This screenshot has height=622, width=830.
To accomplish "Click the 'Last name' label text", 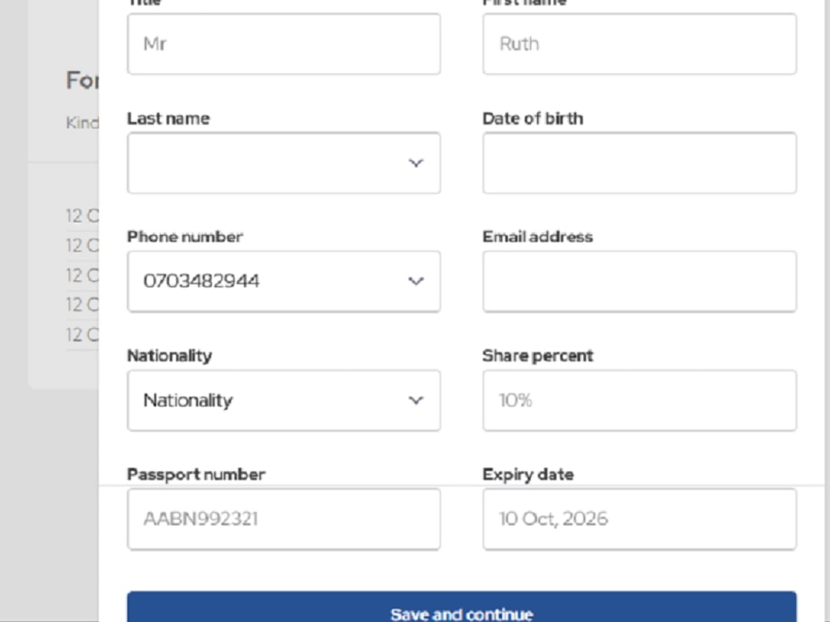I will point(168,119).
